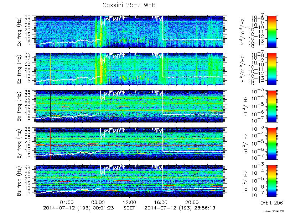Select end time 2014-07-12 (193) 23:56:13
Image resolution: width=285 pixels, height=213 pixels.
coord(180,208)
